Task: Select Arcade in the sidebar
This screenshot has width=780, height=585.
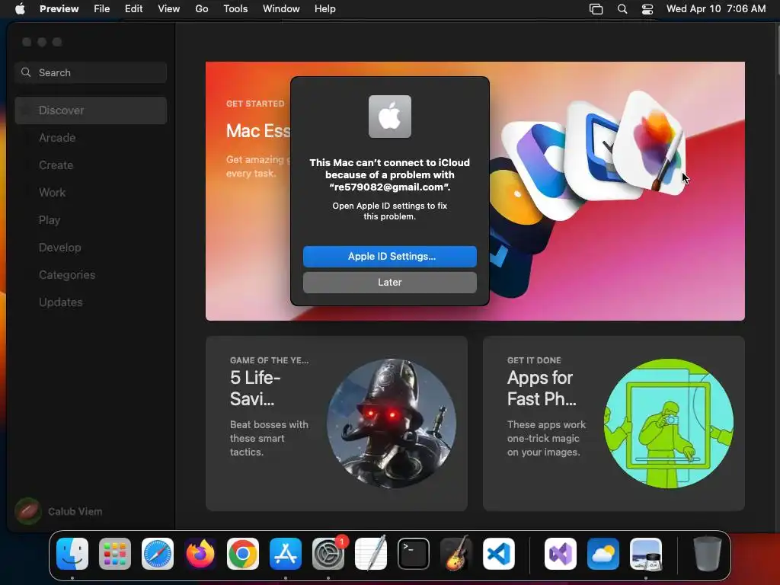Action: [91, 138]
